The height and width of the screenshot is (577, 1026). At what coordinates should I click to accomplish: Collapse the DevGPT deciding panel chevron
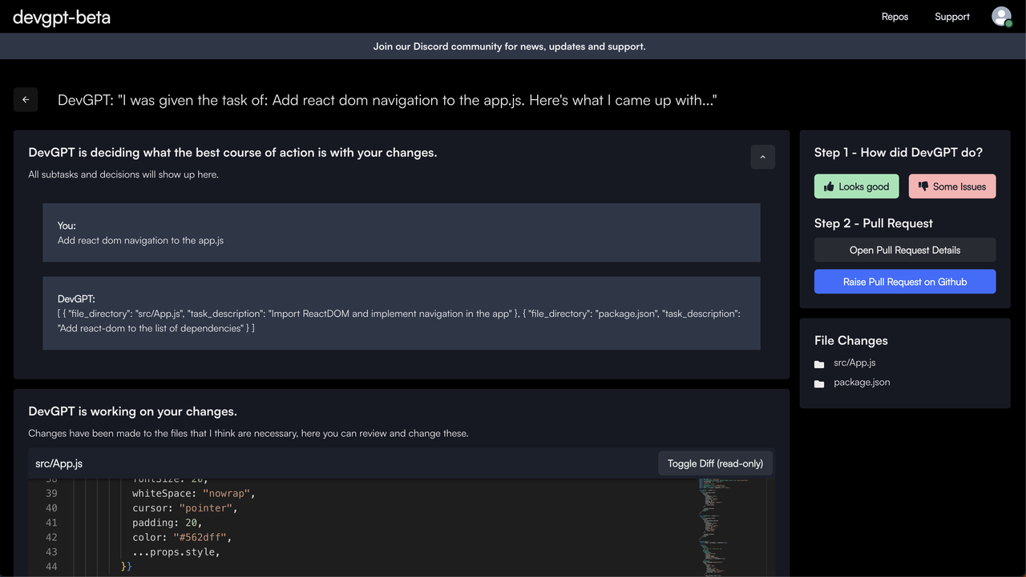(762, 157)
